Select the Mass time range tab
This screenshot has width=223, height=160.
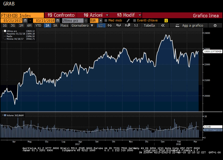[x=65, y=25]
